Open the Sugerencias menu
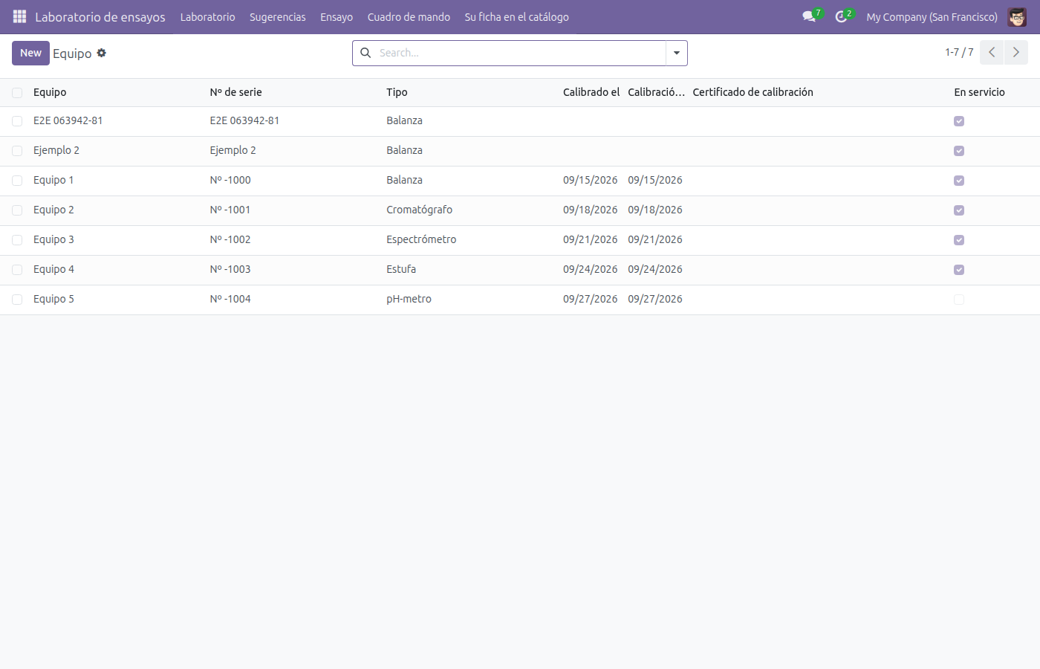The image size is (1040, 669). (278, 16)
